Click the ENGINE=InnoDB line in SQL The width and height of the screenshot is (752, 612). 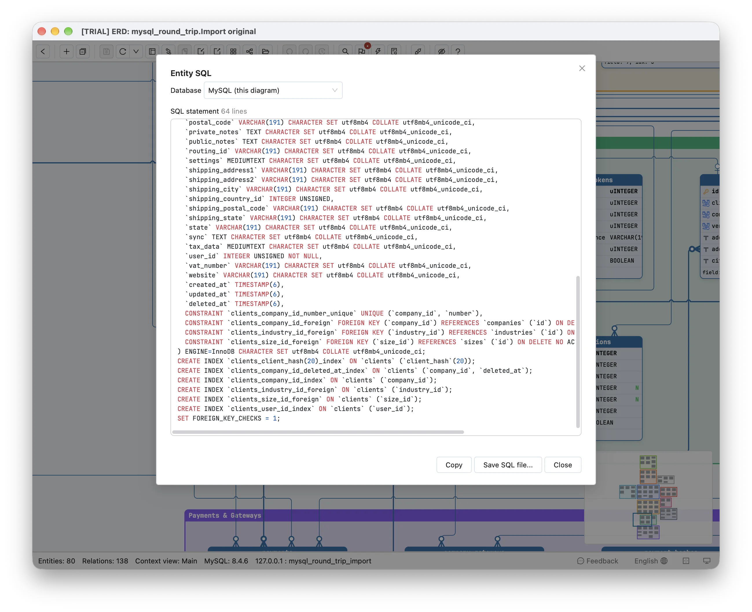302,351
